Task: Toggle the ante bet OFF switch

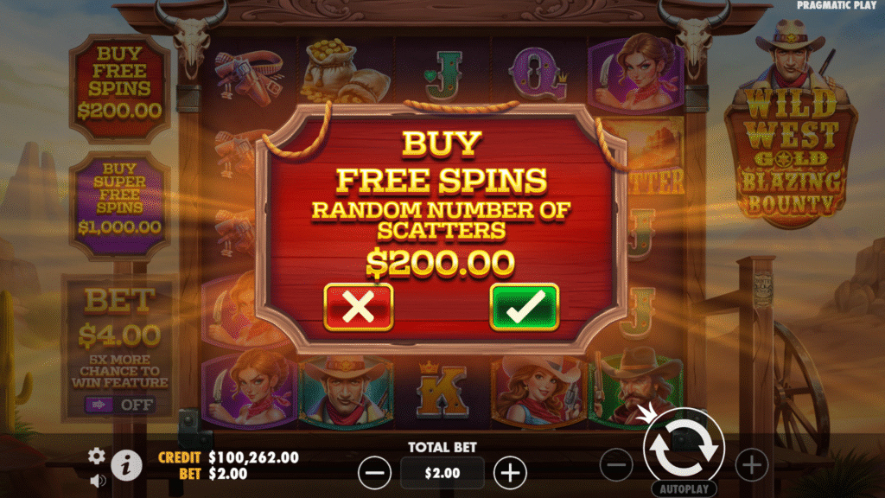Action: point(119,405)
